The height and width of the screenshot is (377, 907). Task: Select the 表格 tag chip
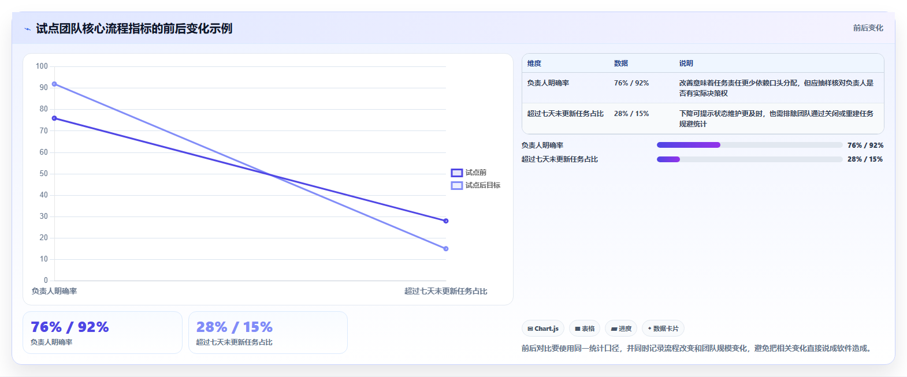click(585, 329)
